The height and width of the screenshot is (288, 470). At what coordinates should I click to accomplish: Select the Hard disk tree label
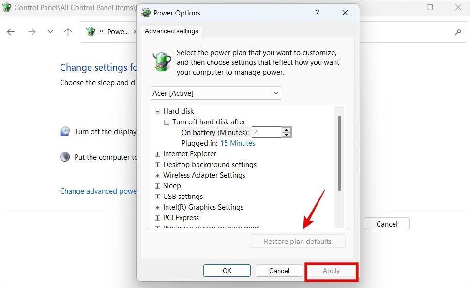click(x=178, y=111)
